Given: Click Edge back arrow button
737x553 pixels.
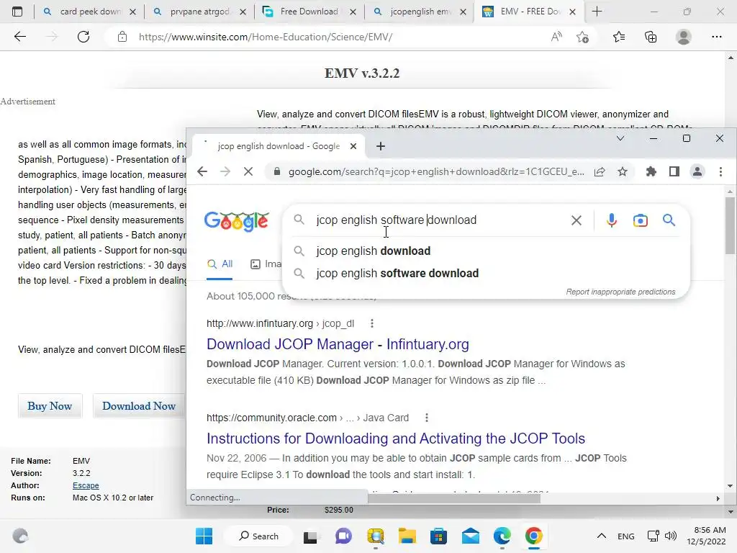Looking at the screenshot, I should 19,37.
